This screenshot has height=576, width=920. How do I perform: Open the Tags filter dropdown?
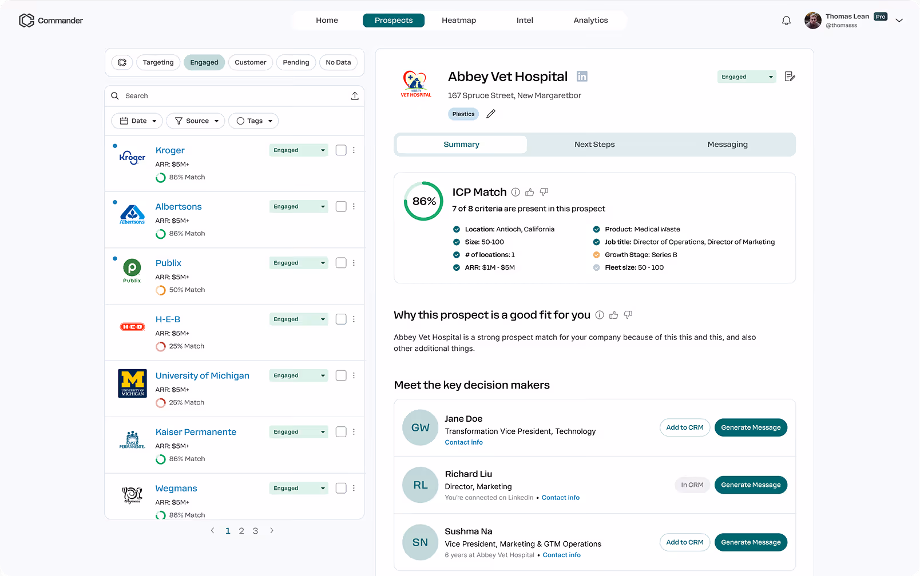253,121
